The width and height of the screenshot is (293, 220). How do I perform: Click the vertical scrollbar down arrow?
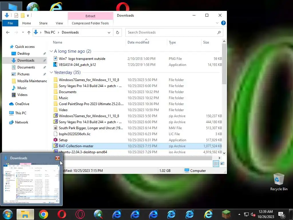[x=224, y=153]
